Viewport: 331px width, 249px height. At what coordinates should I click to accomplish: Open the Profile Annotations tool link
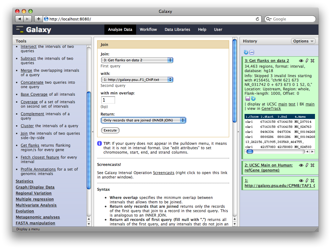(38, 169)
